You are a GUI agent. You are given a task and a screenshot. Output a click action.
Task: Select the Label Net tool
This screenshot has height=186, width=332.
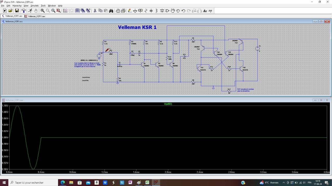pyautogui.click(x=141, y=11)
